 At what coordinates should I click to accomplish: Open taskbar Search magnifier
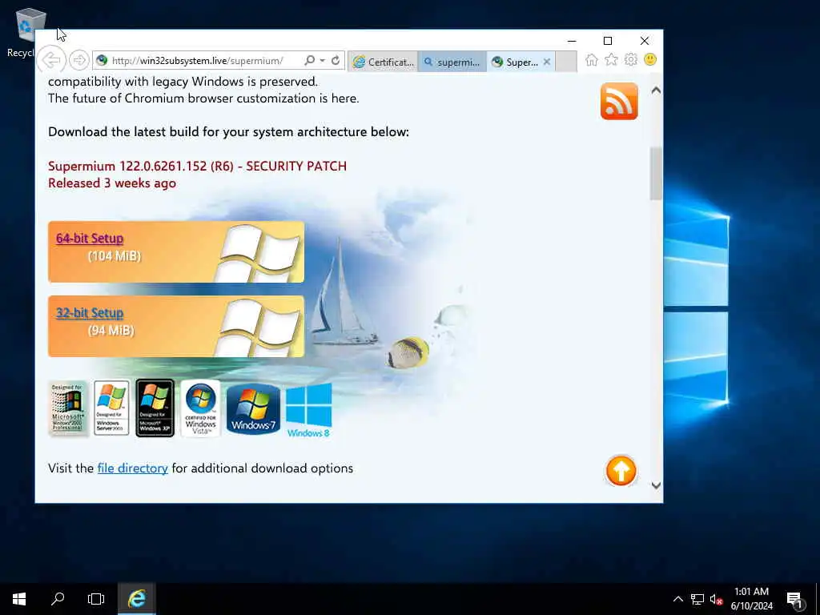pos(58,599)
